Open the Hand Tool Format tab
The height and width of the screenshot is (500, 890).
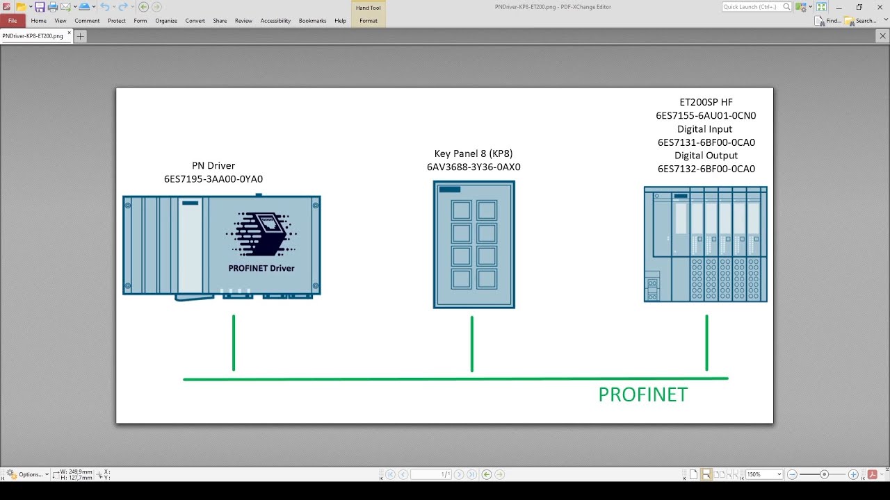(x=369, y=21)
